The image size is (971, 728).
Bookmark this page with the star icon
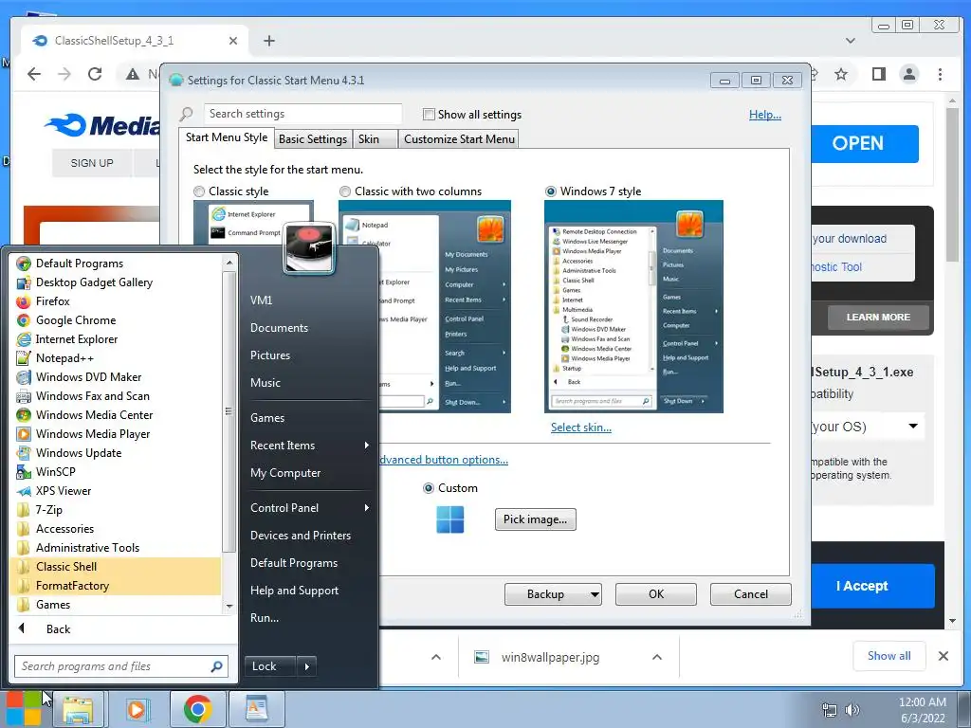click(840, 74)
